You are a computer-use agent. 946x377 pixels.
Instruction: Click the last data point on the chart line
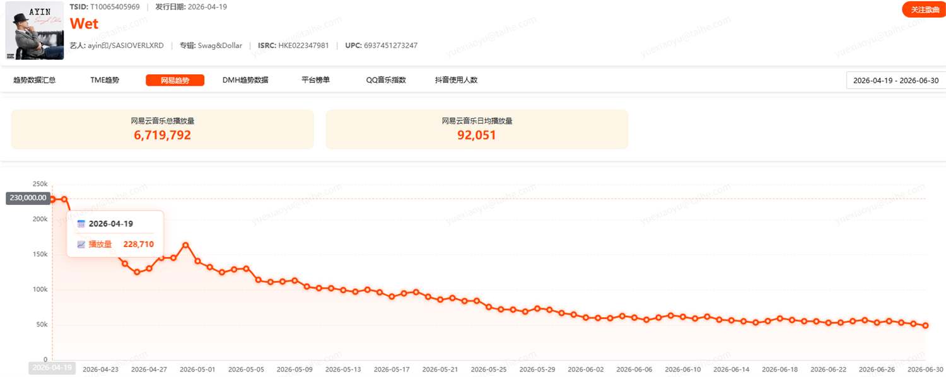point(925,325)
